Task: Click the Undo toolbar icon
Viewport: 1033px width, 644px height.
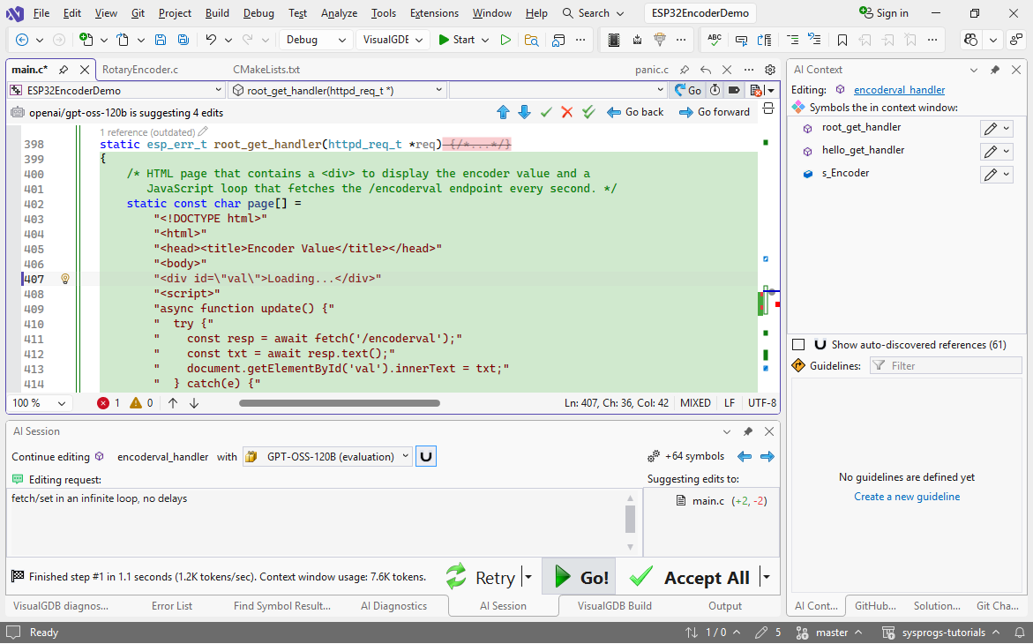Action: (211, 40)
